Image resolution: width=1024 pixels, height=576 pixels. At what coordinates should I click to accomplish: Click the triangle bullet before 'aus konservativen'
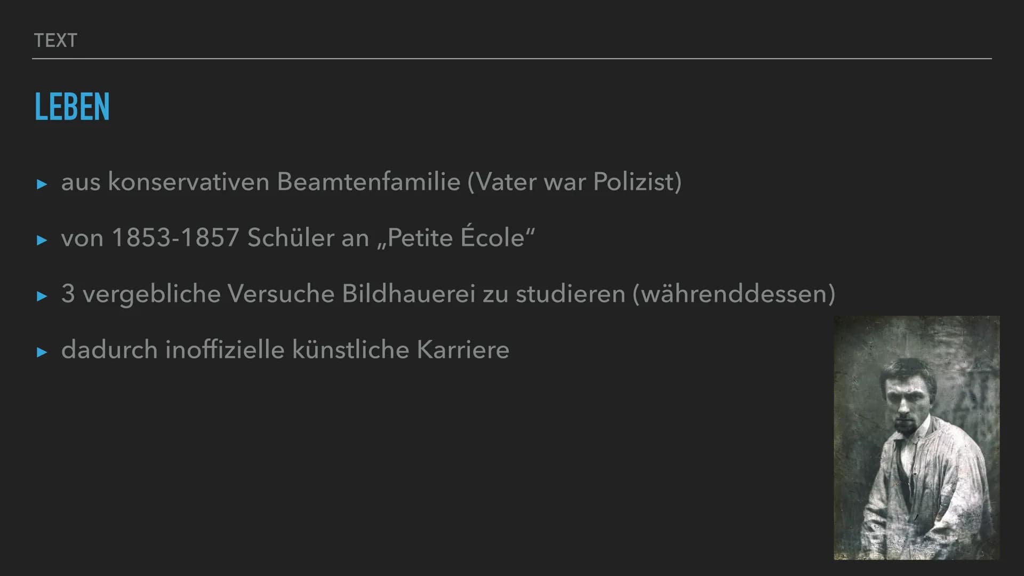(x=42, y=185)
